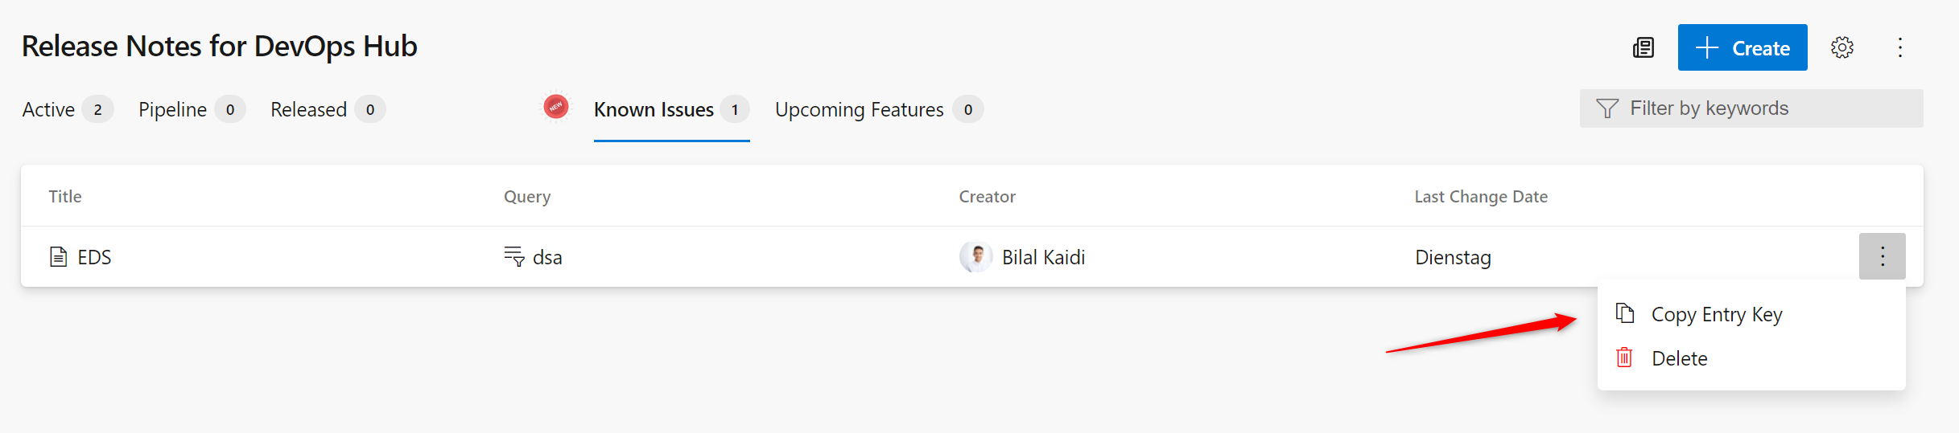Click the copy icon in menu
This screenshot has width=1959, height=433.
pyautogui.click(x=1625, y=313)
